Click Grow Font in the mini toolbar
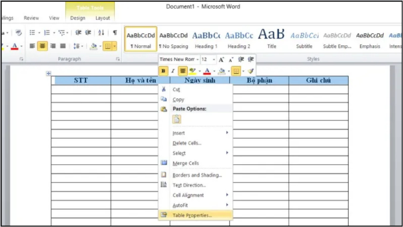The image size is (403, 227). click(x=222, y=59)
